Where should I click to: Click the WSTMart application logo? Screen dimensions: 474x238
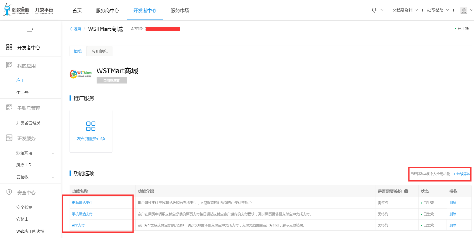81,73
